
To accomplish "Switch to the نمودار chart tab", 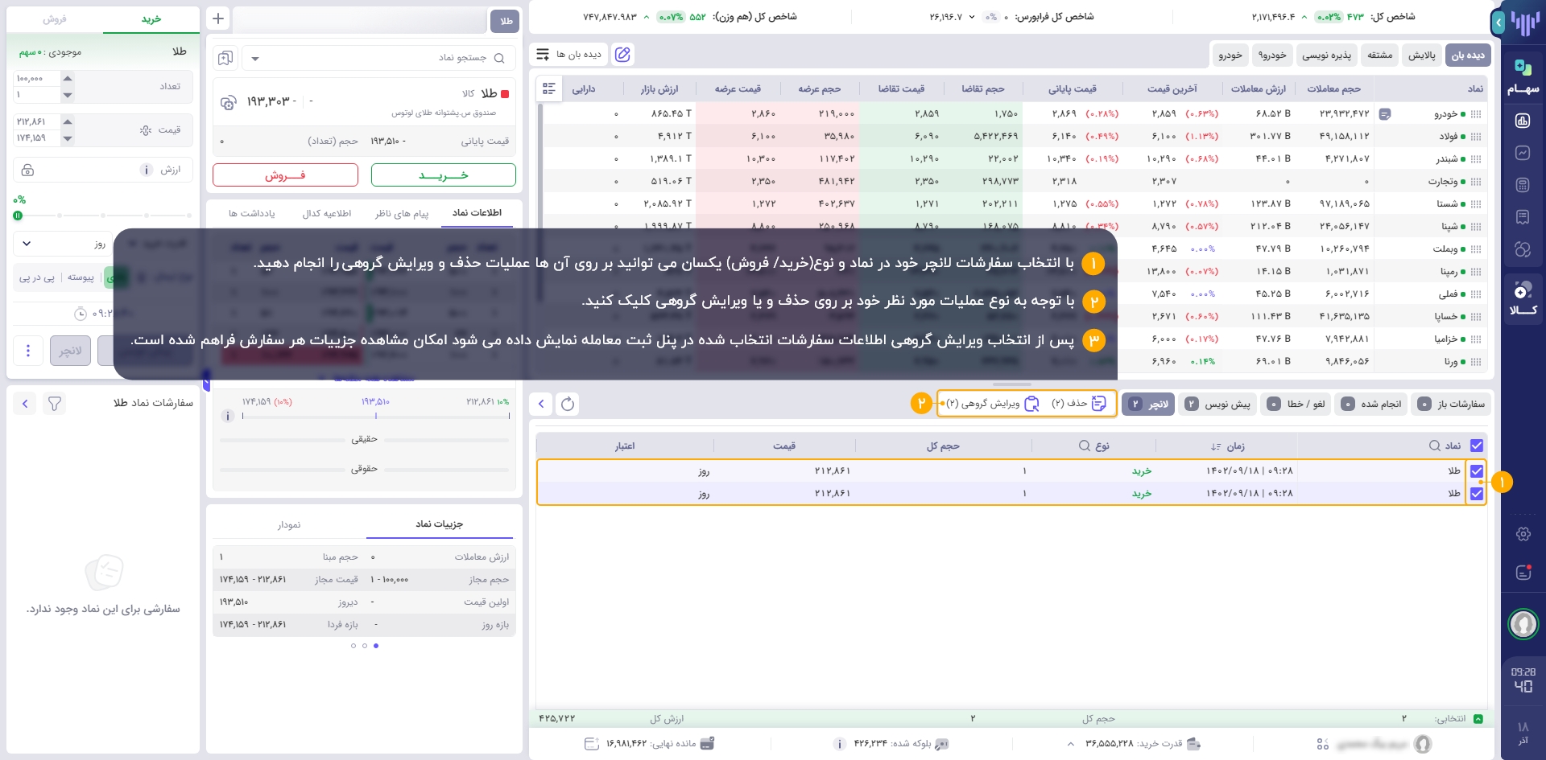I will tap(289, 525).
